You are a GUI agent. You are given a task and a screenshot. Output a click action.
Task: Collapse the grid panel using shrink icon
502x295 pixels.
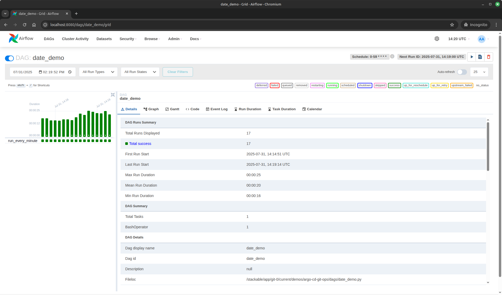pos(113,95)
